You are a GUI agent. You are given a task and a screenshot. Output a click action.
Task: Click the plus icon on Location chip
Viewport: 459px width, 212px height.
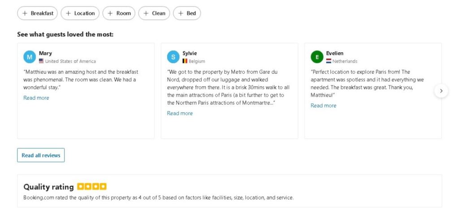(x=68, y=13)
